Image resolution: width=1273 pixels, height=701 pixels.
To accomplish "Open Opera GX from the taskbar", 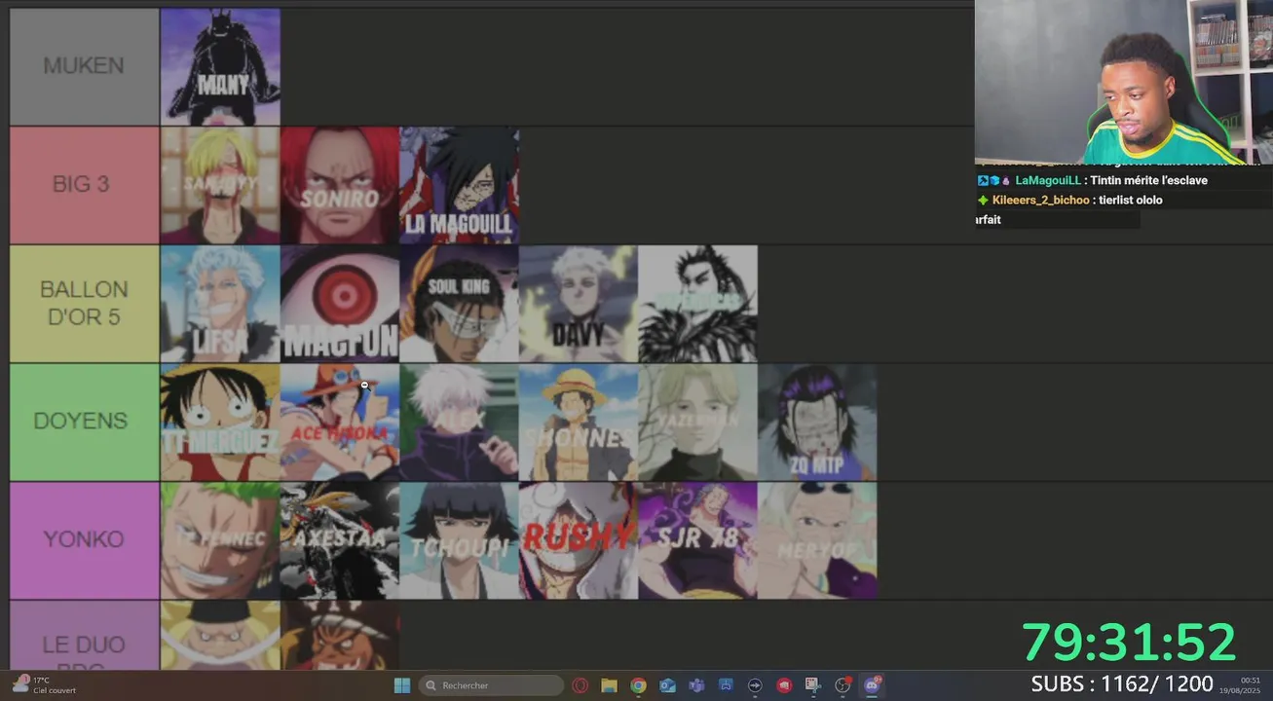I will coord(580,685).
